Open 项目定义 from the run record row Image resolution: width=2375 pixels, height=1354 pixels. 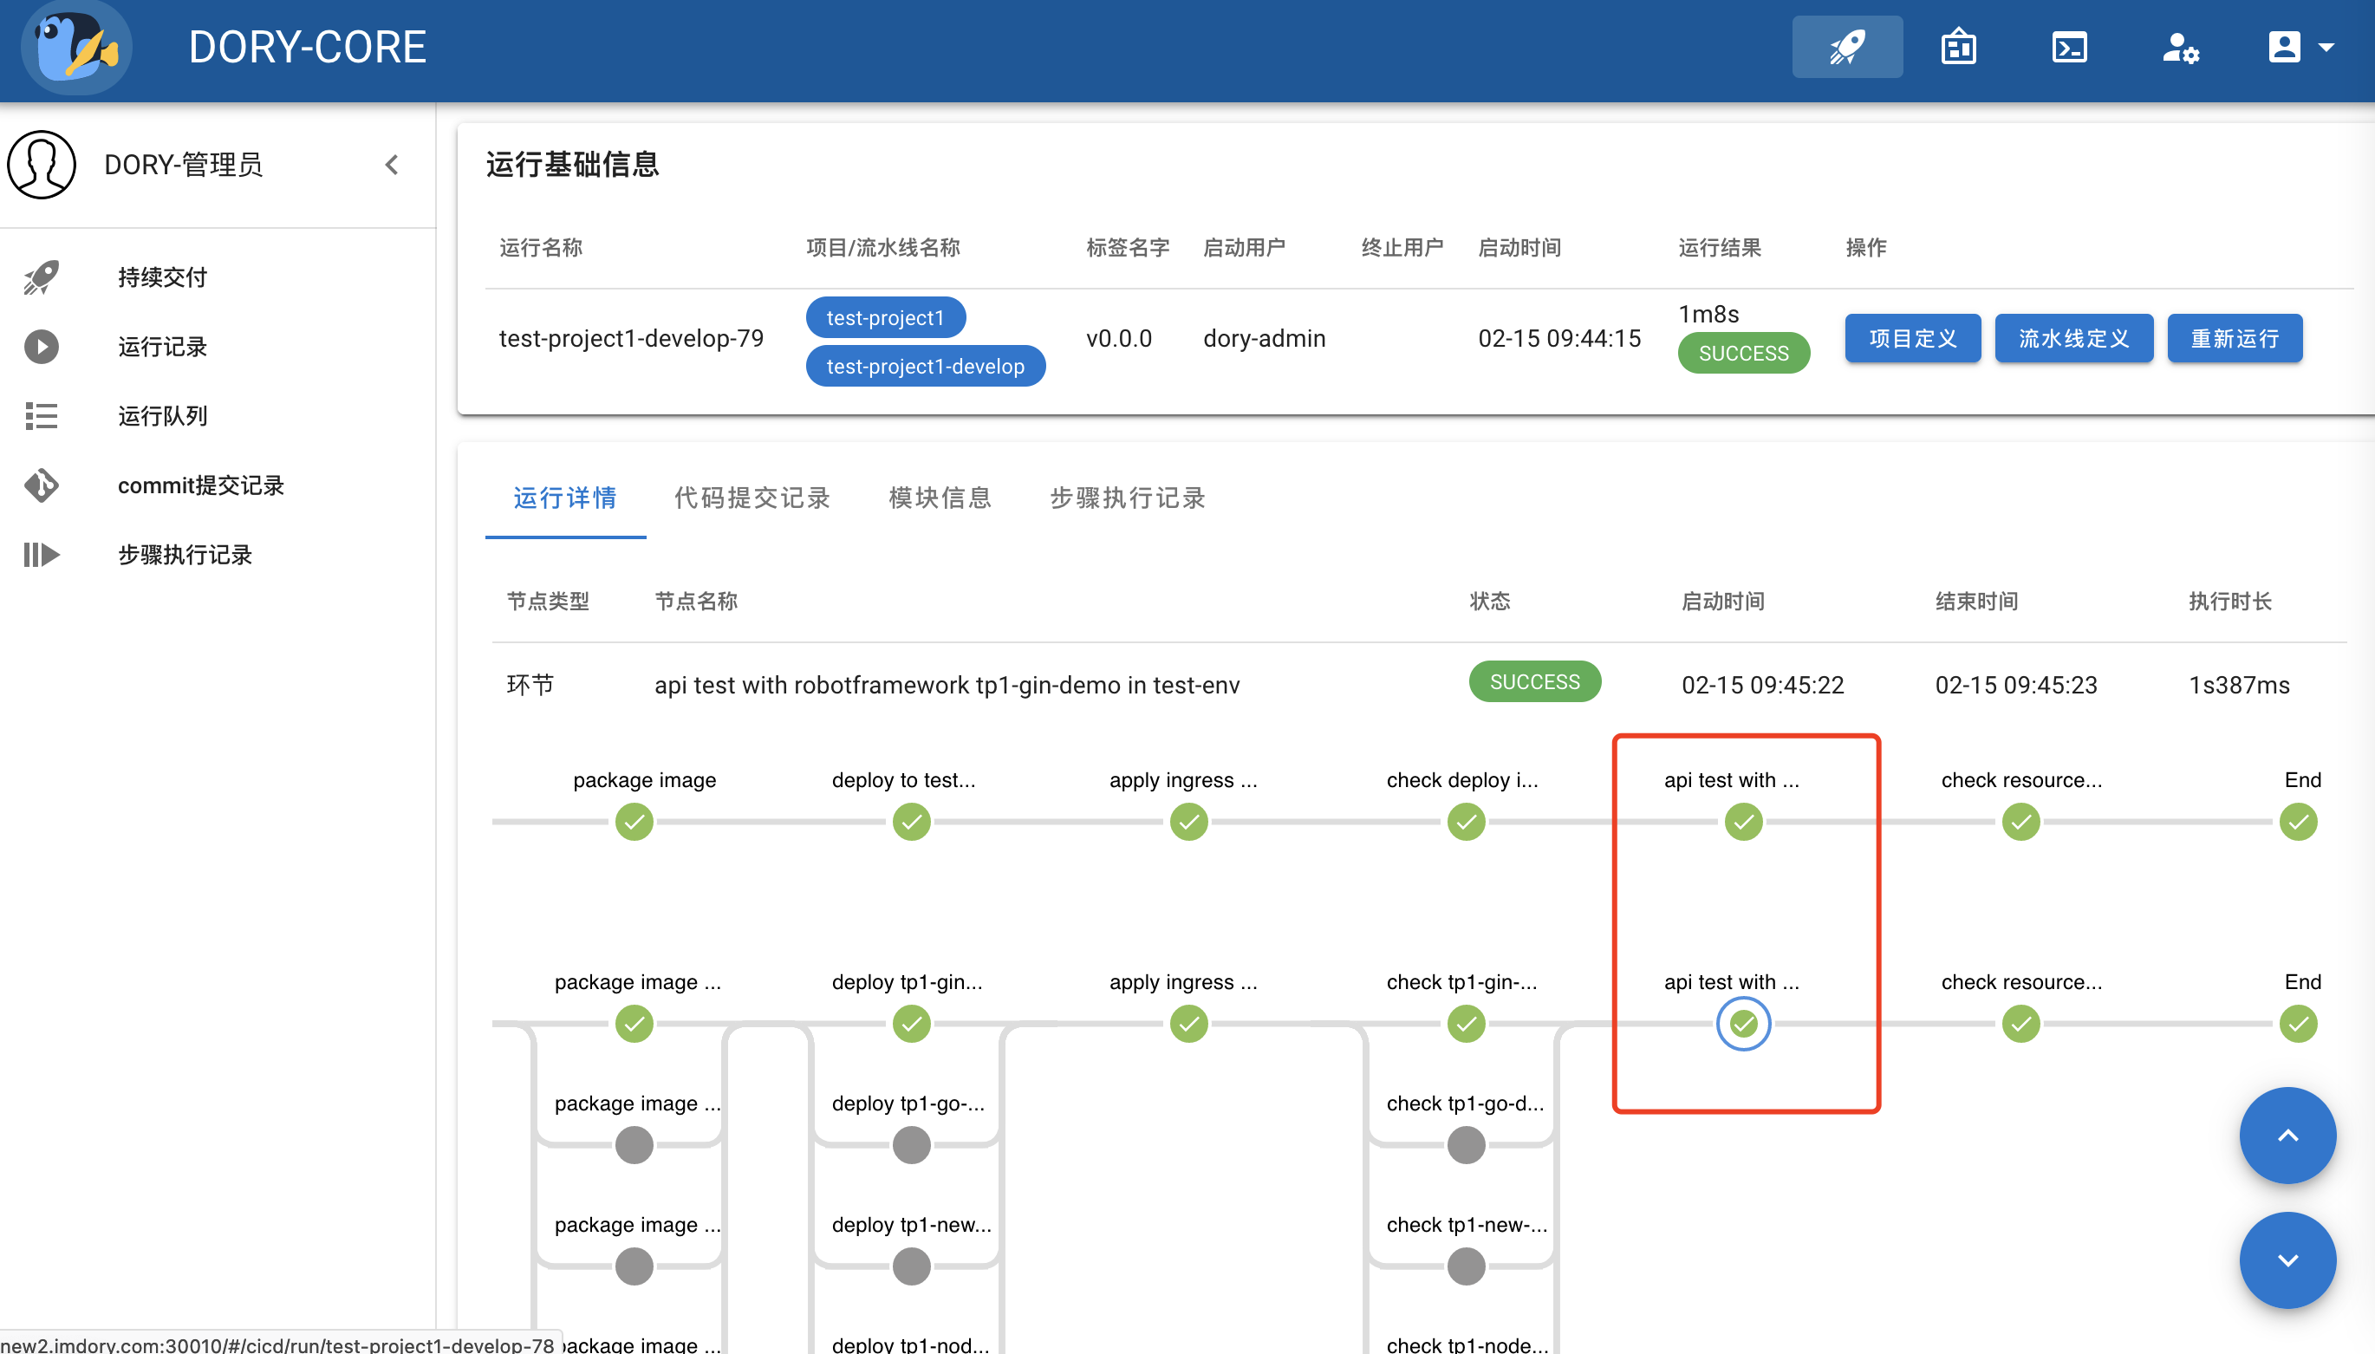(1912, 338)
